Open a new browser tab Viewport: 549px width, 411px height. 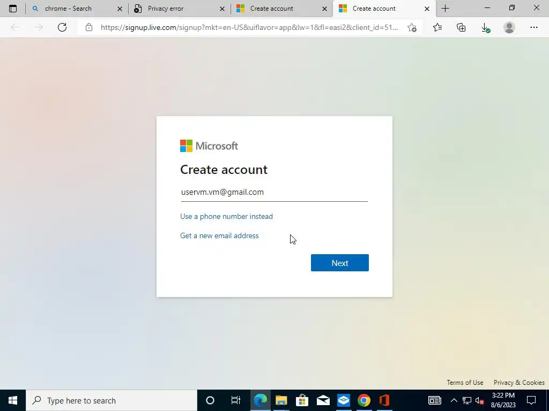tap(446, 9)
